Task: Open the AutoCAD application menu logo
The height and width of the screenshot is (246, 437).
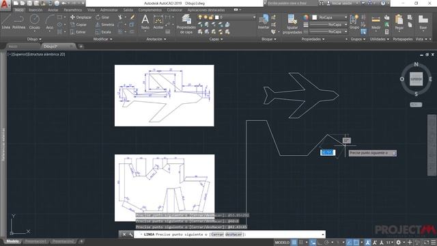Action: coord(5,5)
